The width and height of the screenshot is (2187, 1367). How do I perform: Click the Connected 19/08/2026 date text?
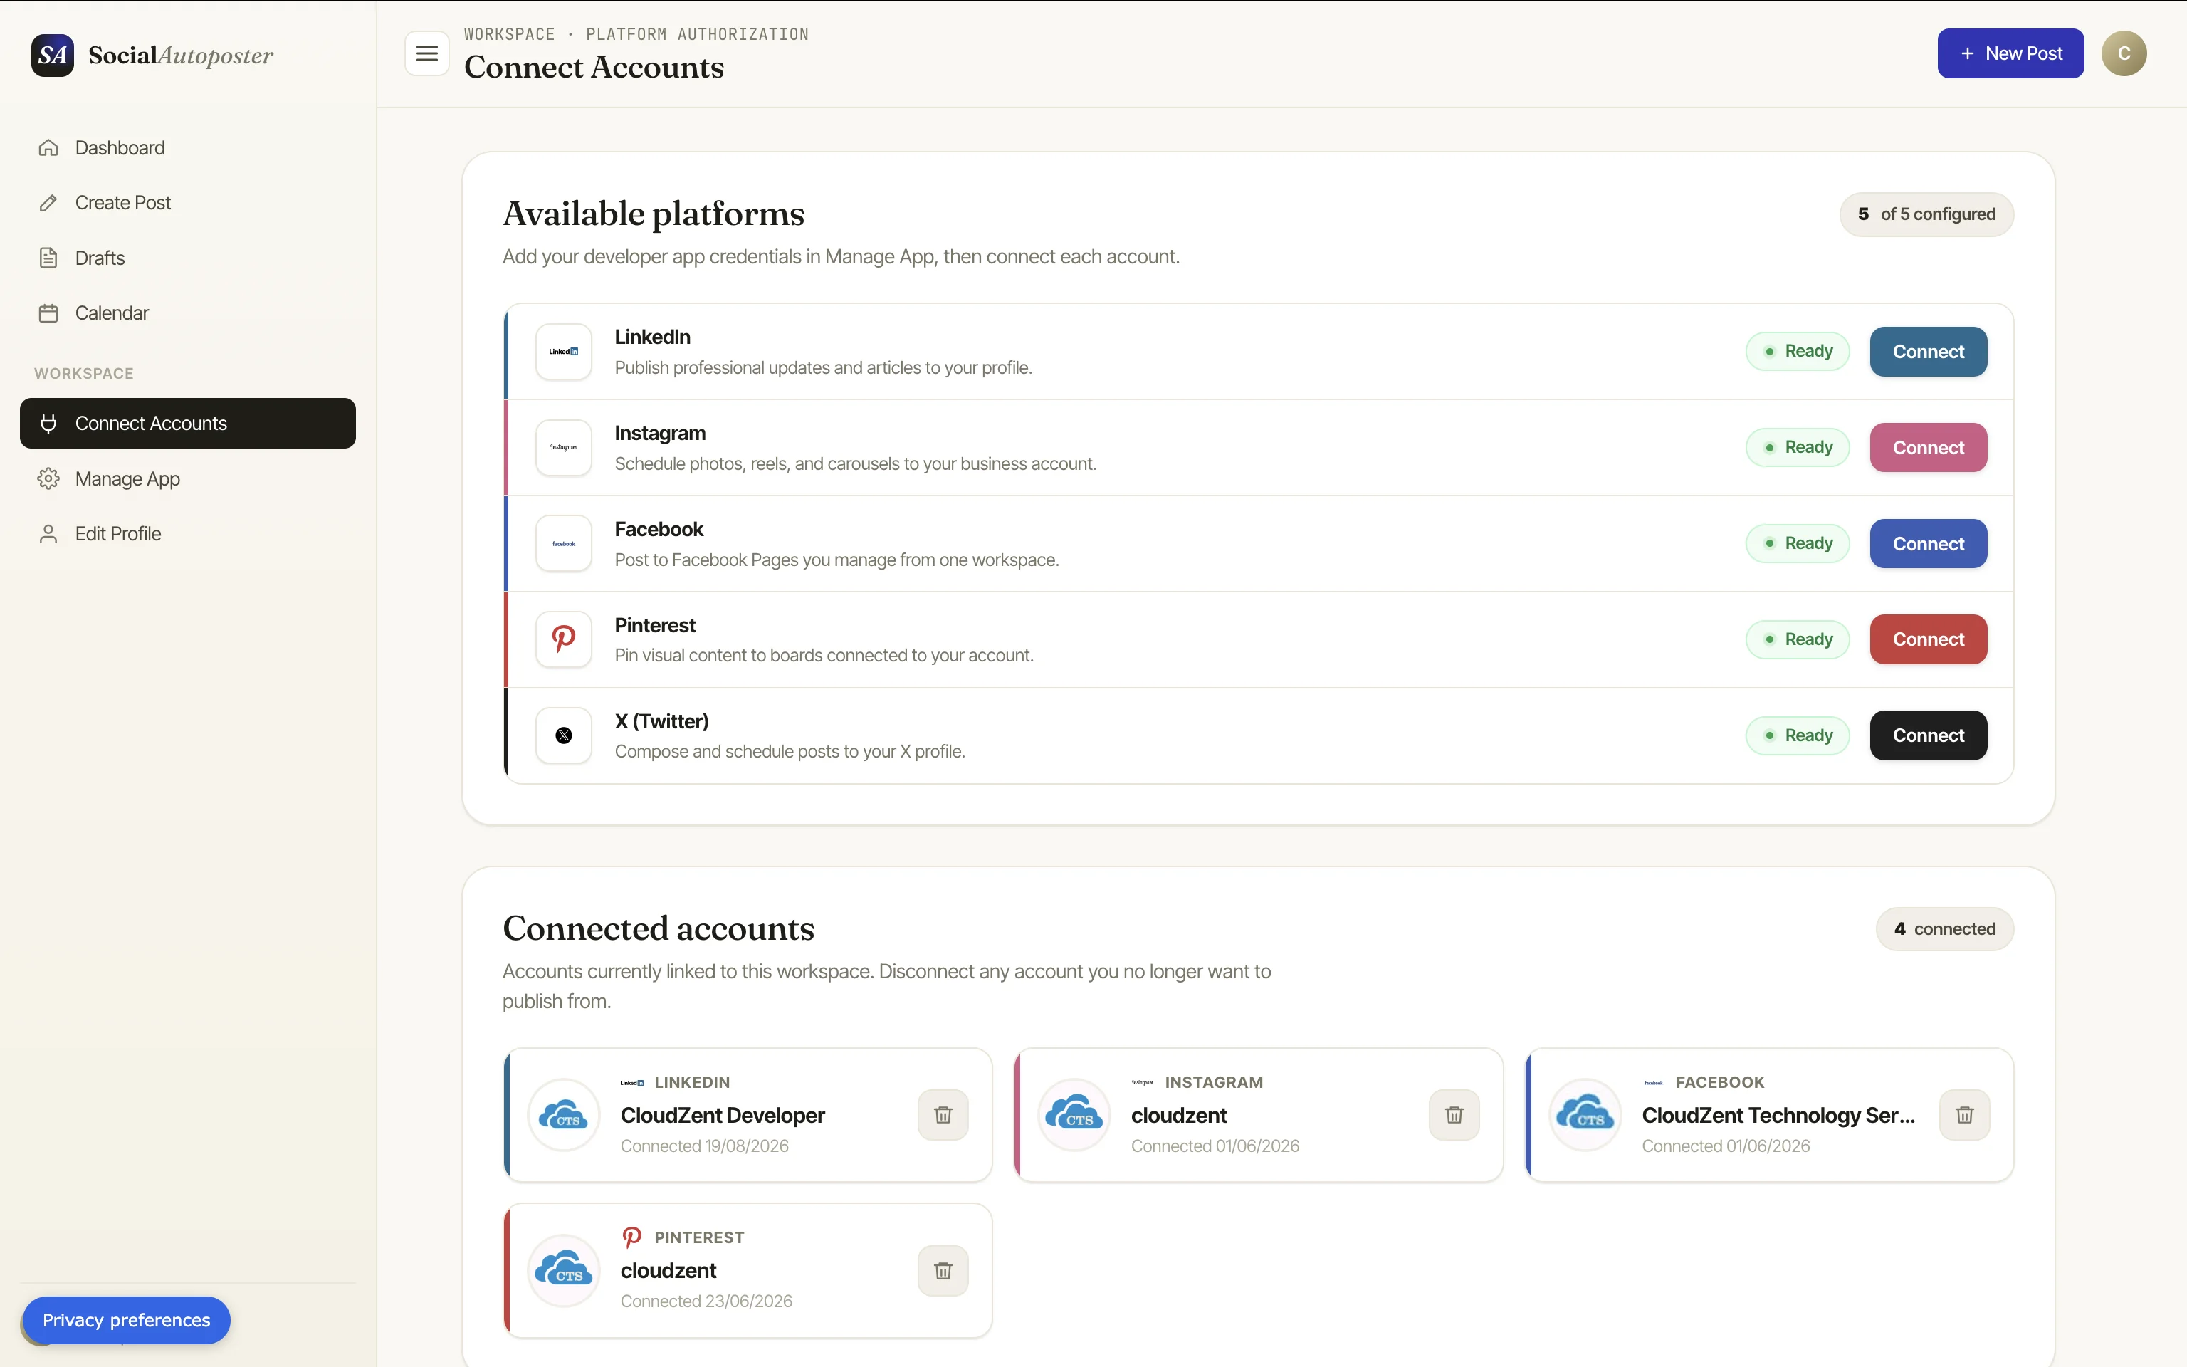pos(705,1146)
